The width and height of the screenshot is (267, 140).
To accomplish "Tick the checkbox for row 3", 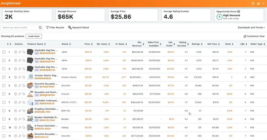I will click(4, 69).
